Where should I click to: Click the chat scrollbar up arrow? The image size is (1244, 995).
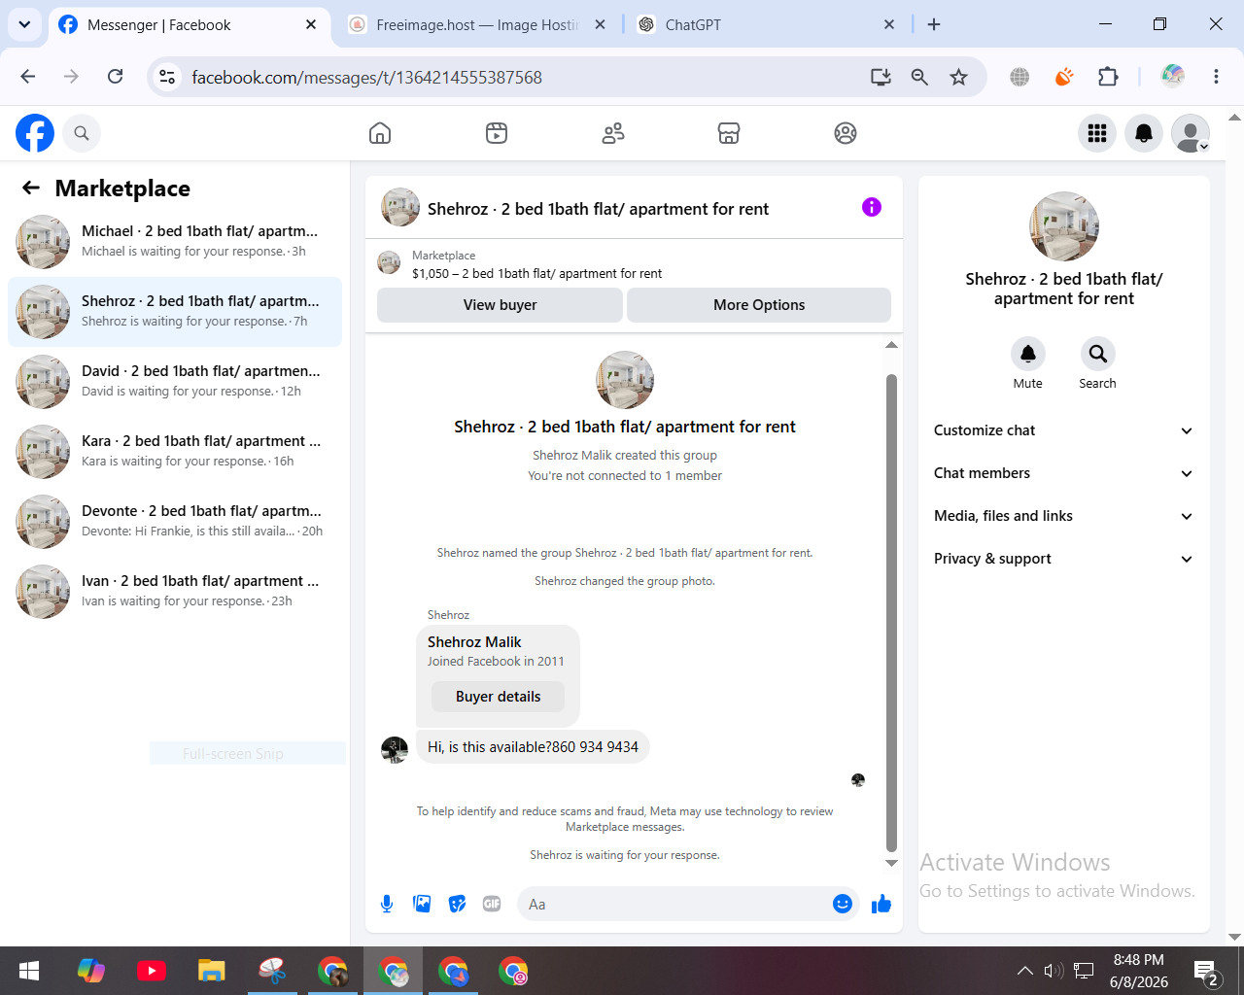click(x=891, y=346)
